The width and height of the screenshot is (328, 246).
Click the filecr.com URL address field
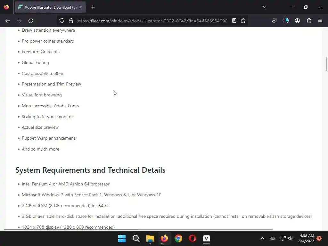152,21
